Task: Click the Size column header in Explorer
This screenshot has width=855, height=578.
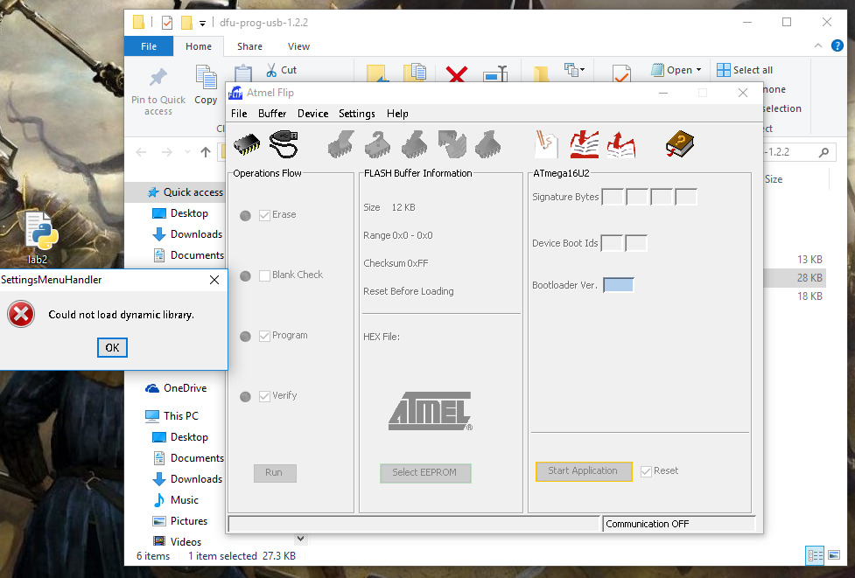Action: [774, 179]
